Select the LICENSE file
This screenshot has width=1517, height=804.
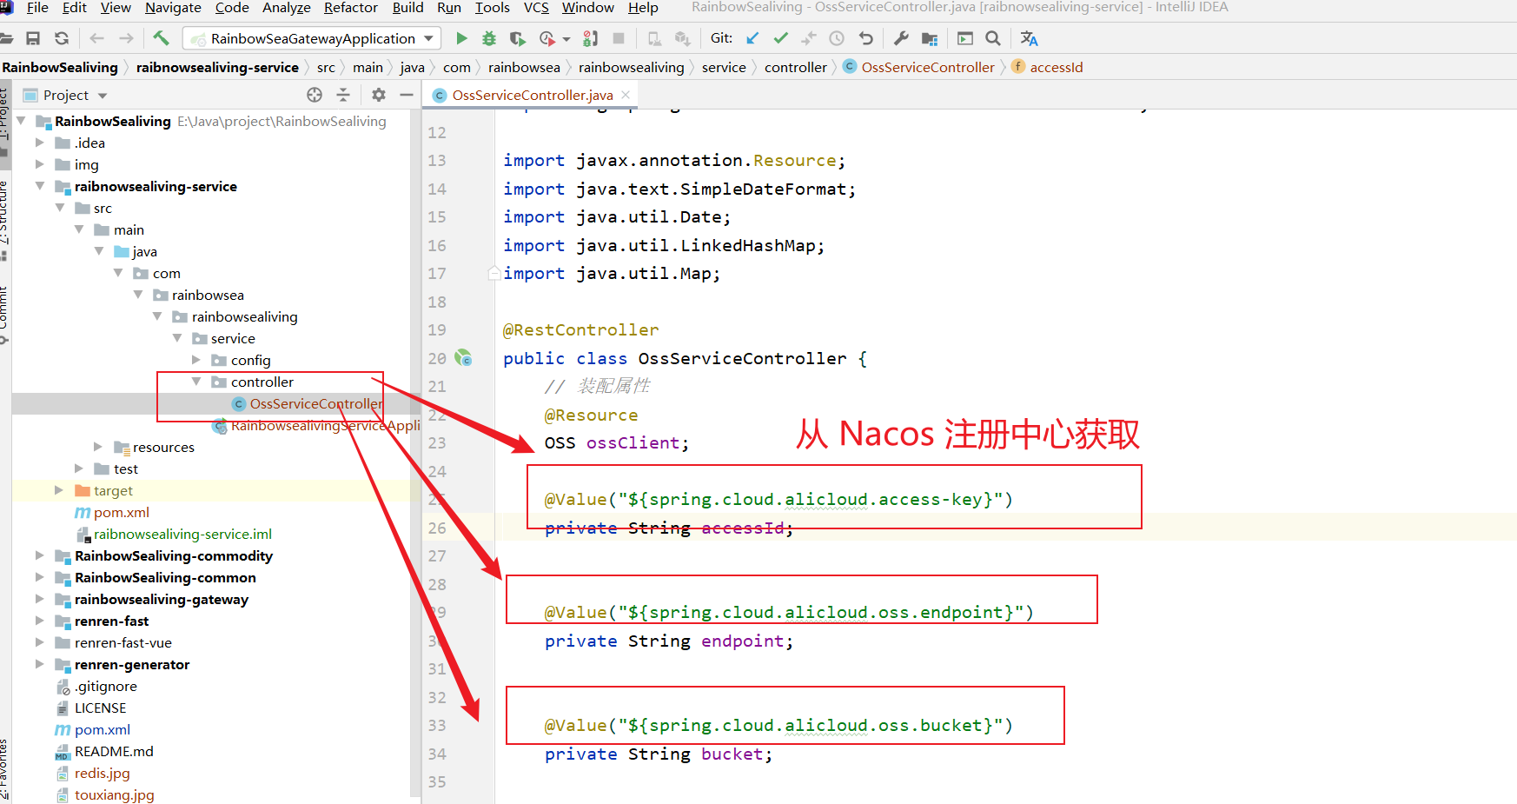tap(100, 708)
